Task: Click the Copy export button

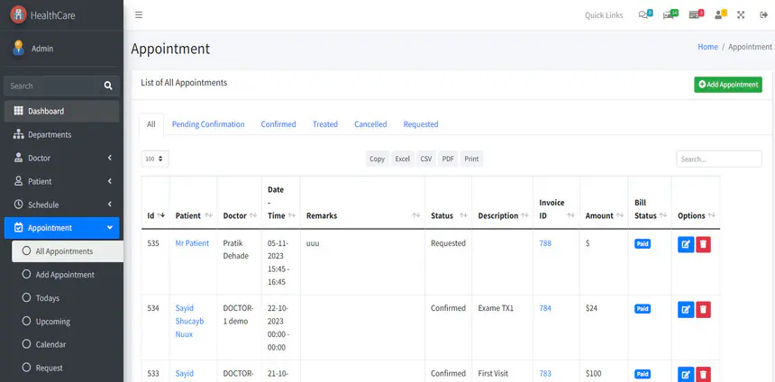Action: tap(377, 159)
